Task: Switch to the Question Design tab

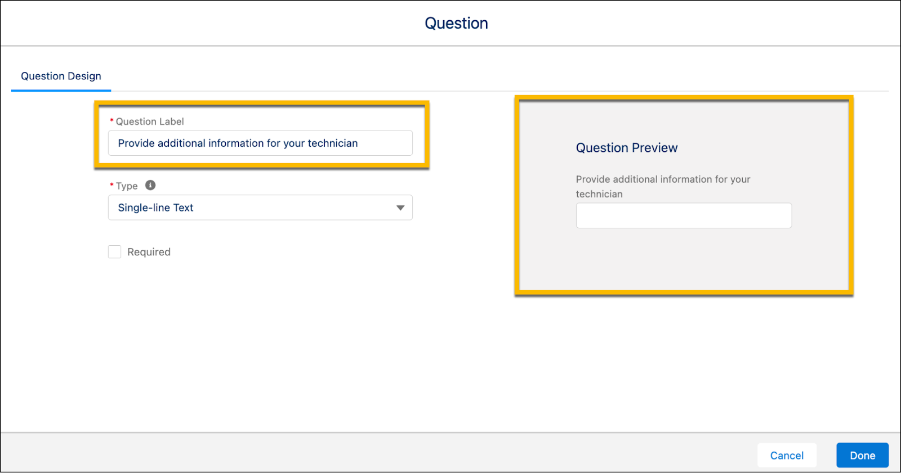Action: tap(61, 76)
